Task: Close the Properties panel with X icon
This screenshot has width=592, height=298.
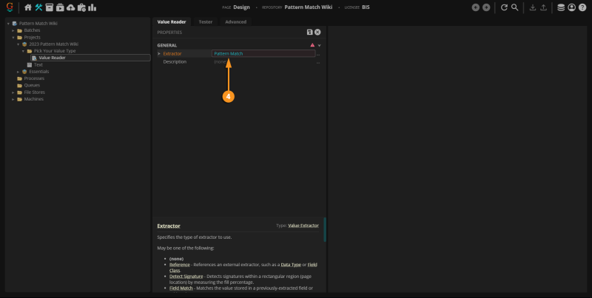Action: [x=317, y=33]
